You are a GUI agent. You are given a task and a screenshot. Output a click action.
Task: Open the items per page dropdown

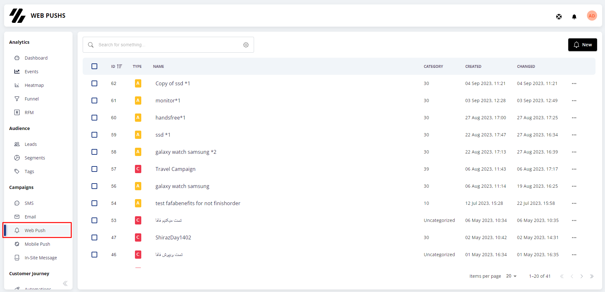pos(511,276)
